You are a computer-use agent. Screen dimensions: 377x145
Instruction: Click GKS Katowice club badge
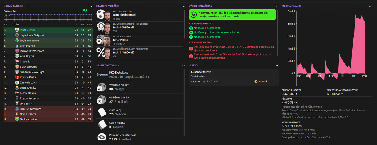tap(17, 120)
